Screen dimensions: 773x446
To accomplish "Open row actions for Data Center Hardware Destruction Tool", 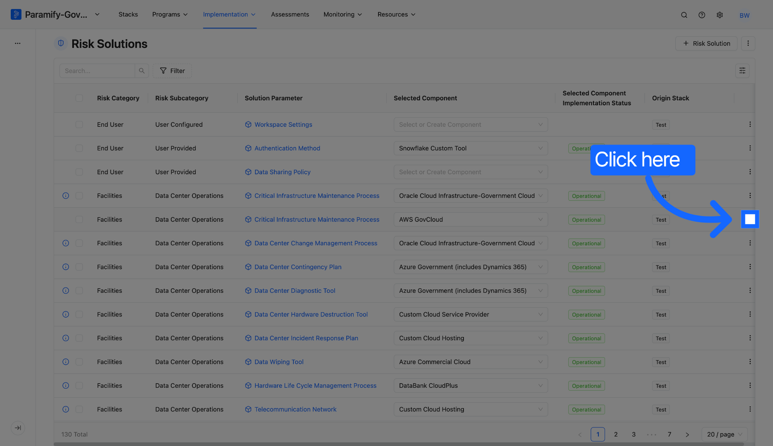I will coord(750,314).
